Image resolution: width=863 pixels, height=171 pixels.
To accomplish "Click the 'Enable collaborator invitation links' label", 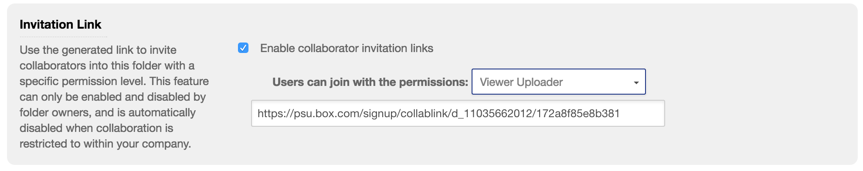I will pyautogui.click(x=347, y=48).
